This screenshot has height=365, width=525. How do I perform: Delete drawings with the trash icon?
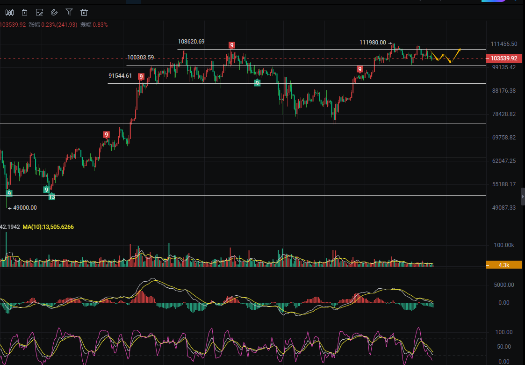coord(84,13)
